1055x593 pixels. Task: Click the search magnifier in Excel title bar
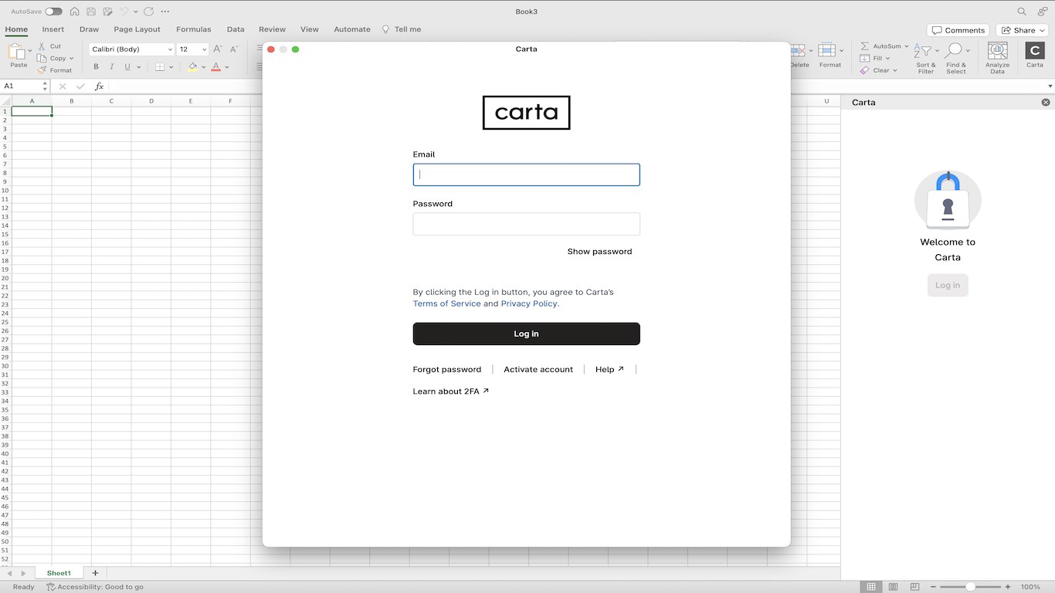1022,12
